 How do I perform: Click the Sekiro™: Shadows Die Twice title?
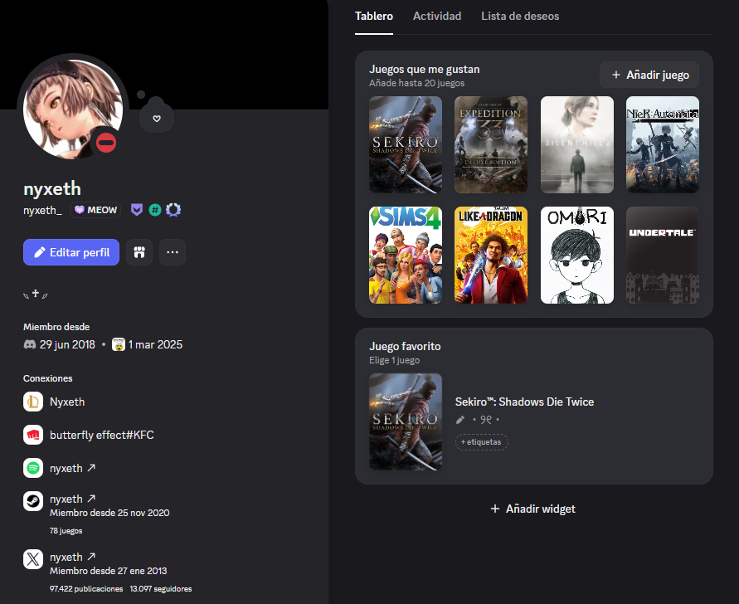(x=524, y=402)
